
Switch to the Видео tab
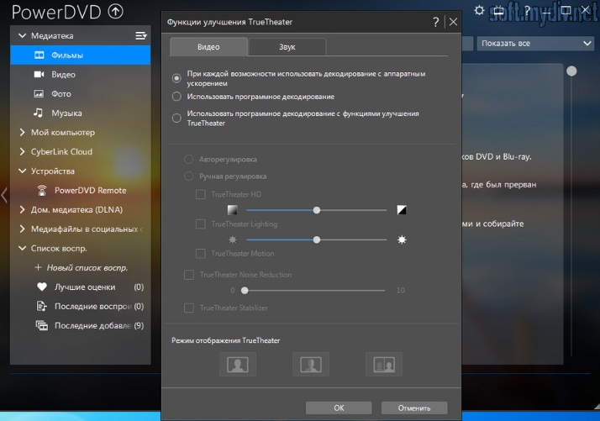click(208, 47)
